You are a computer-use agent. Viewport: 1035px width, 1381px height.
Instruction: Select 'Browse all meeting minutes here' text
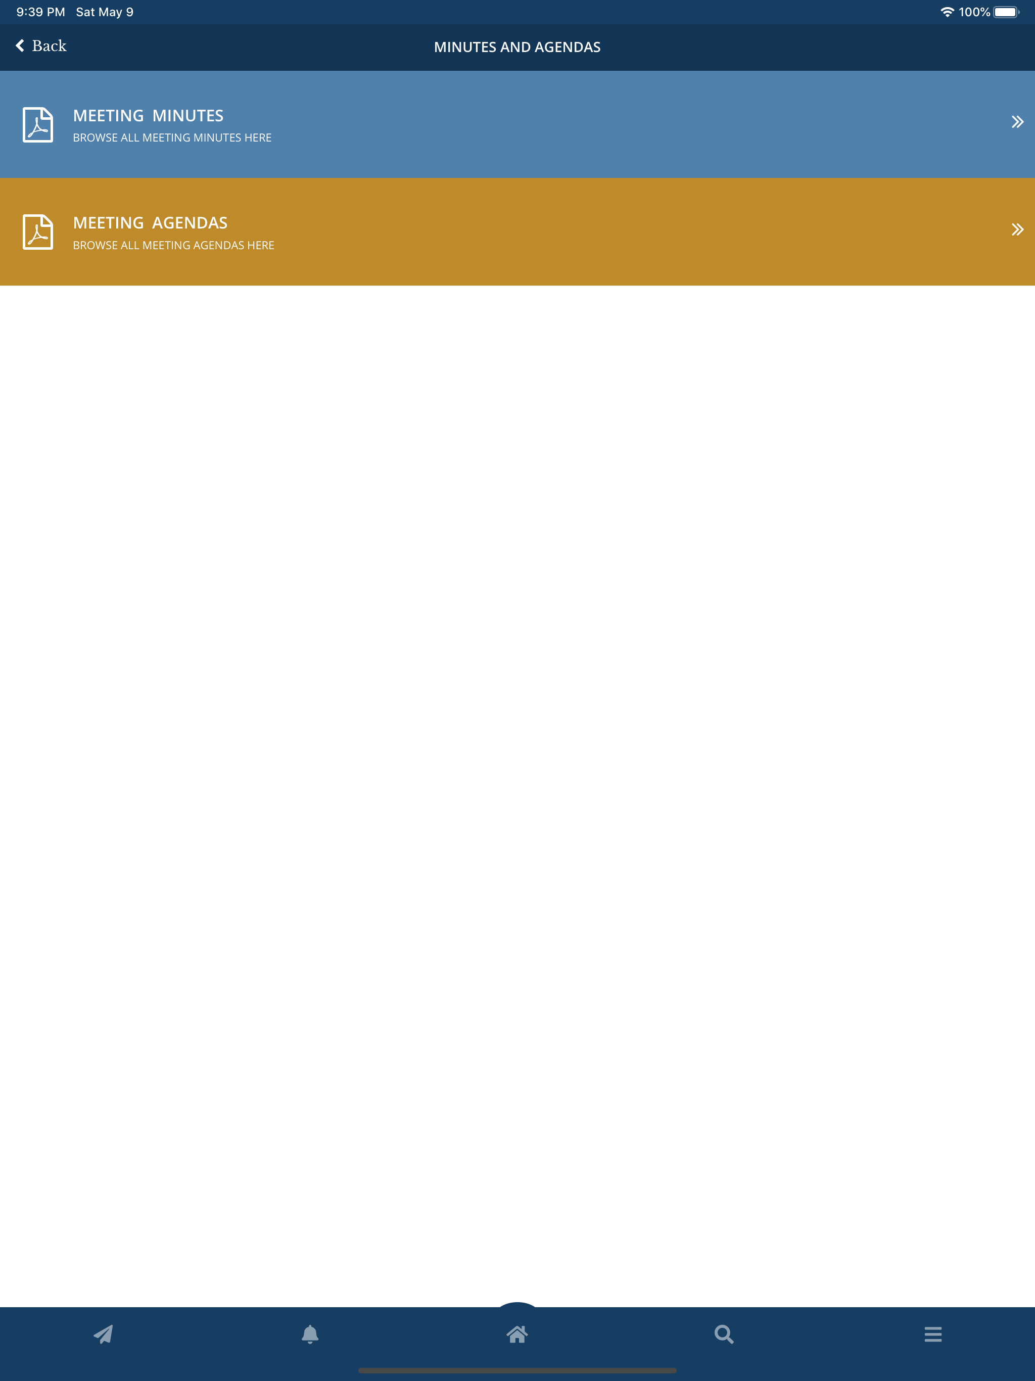coord(172,137)
